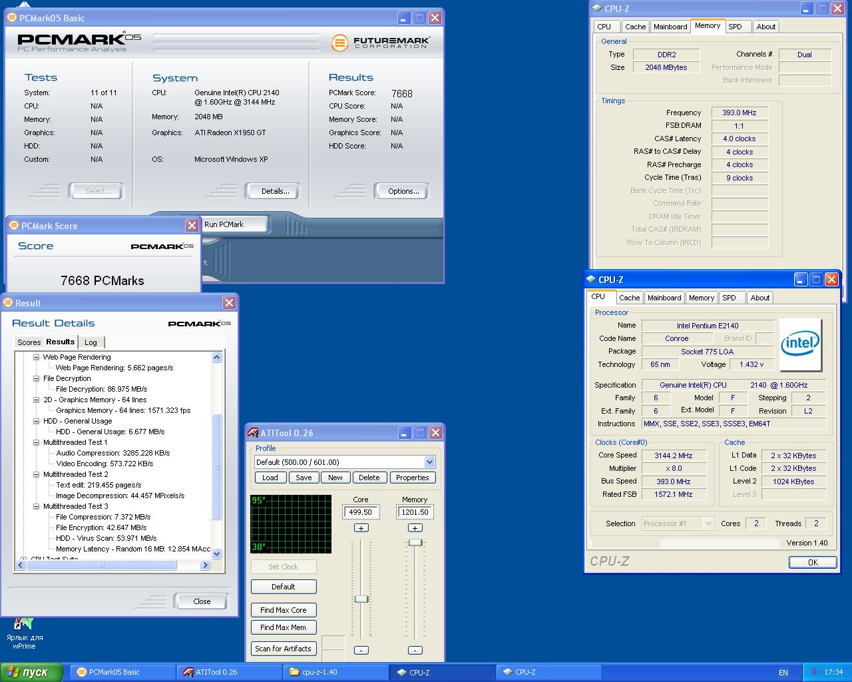Click the Intel logo in CPU-Z
This screenshot has width=852, height=682.
pyautogui.click(x=801, y=345)
